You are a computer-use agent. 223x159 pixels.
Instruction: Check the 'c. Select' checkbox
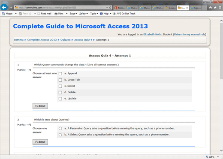(60, 86)
